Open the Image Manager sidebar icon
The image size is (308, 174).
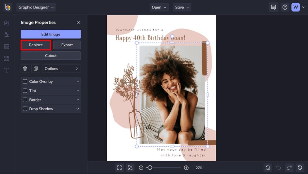[7, 23]
